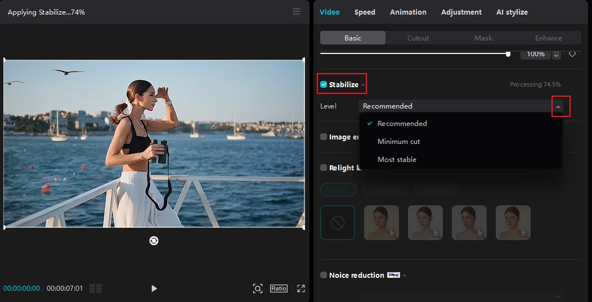Select the Cutout sub-tab
The width and height of the screenshot is (592, 302).
click(418, 38)
